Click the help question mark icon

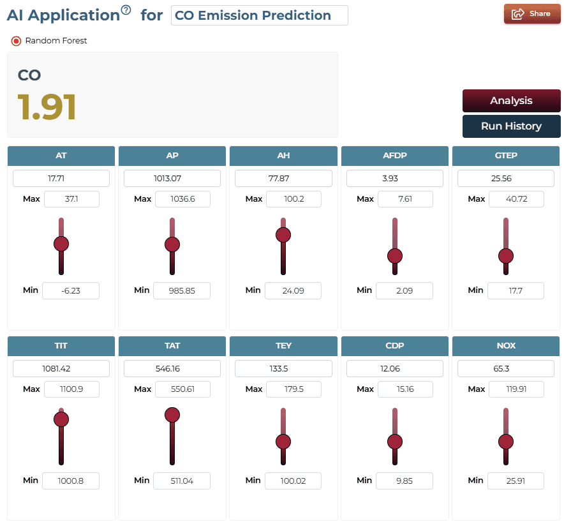tap(126, 10)
